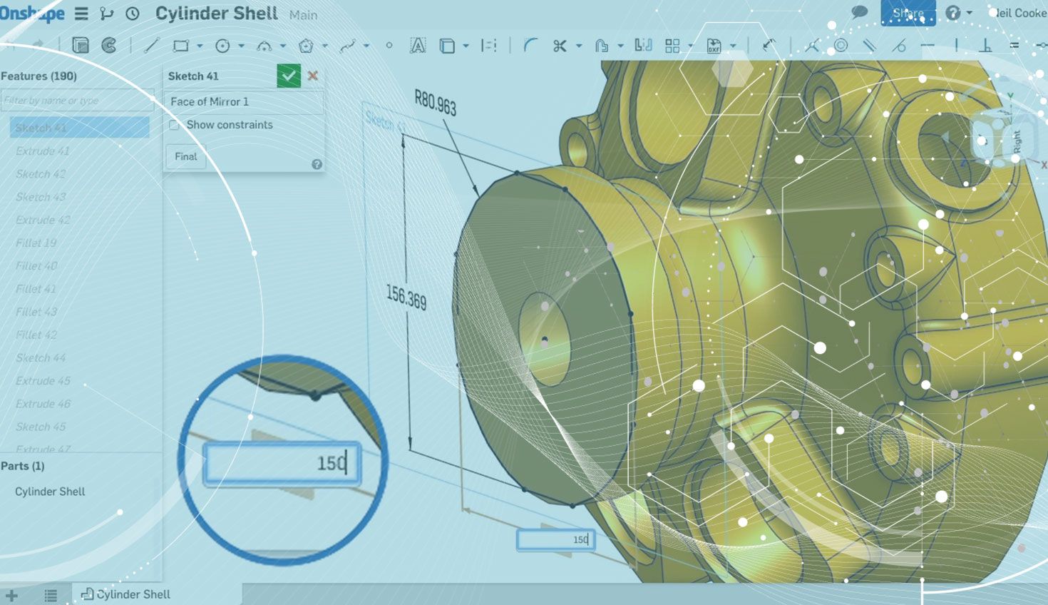The width and height of the screenshot is (1048, 605).
Task: Expand the rectangle tool dropdown arrow
Action: [x=200, y=46]
